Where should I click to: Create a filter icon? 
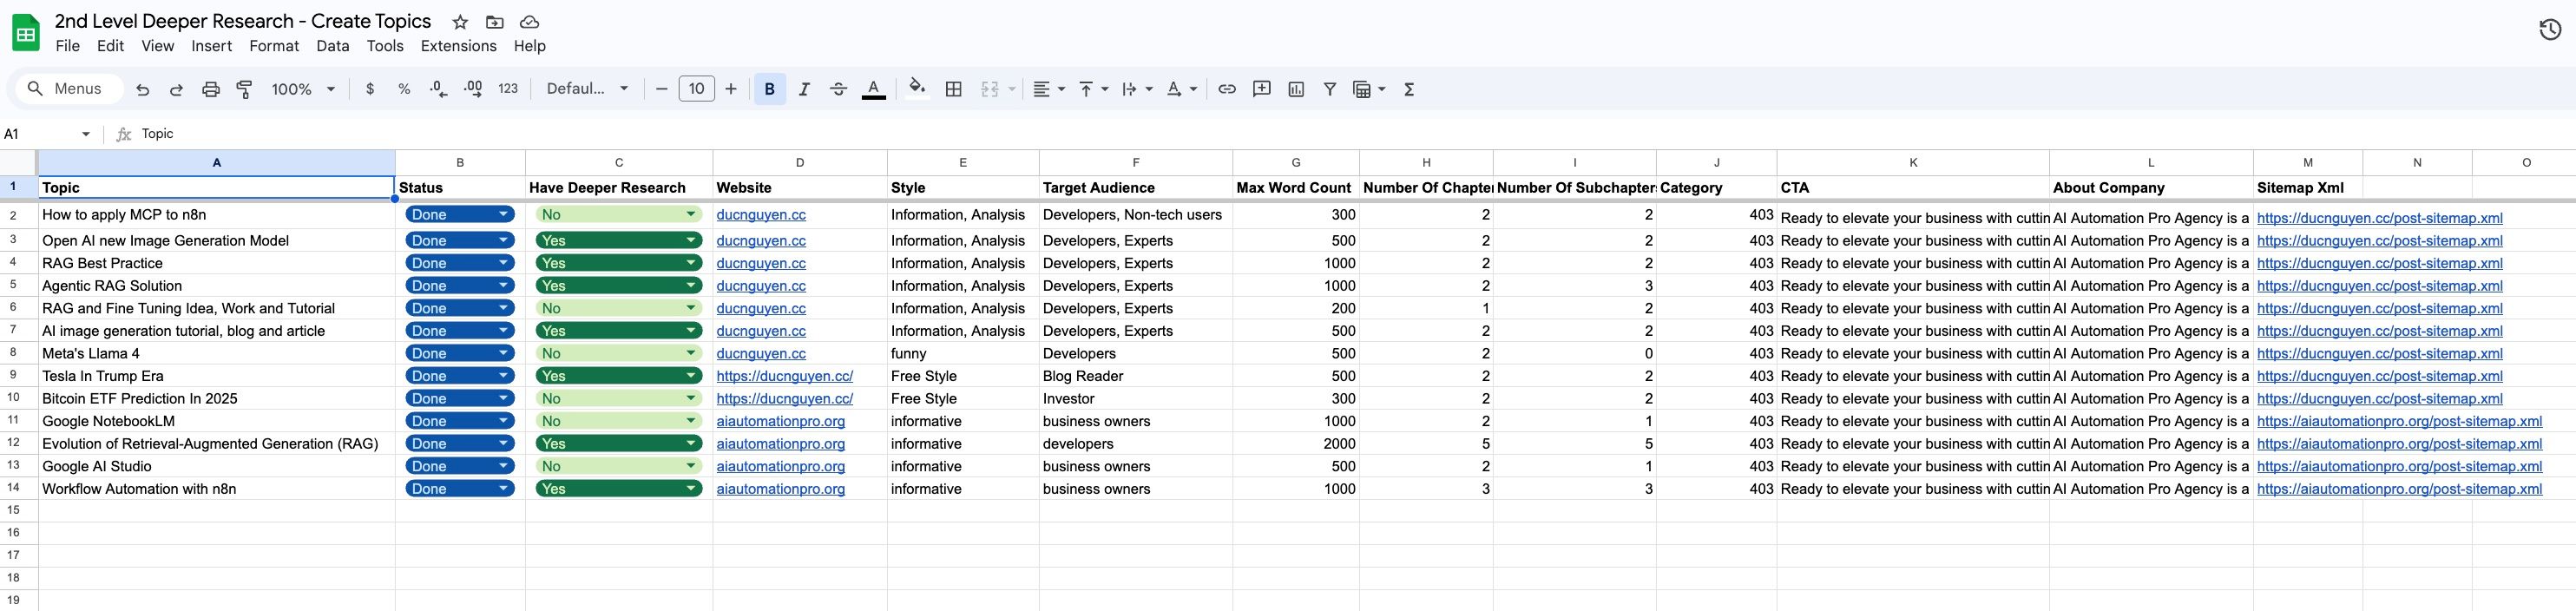point(1330,89)
